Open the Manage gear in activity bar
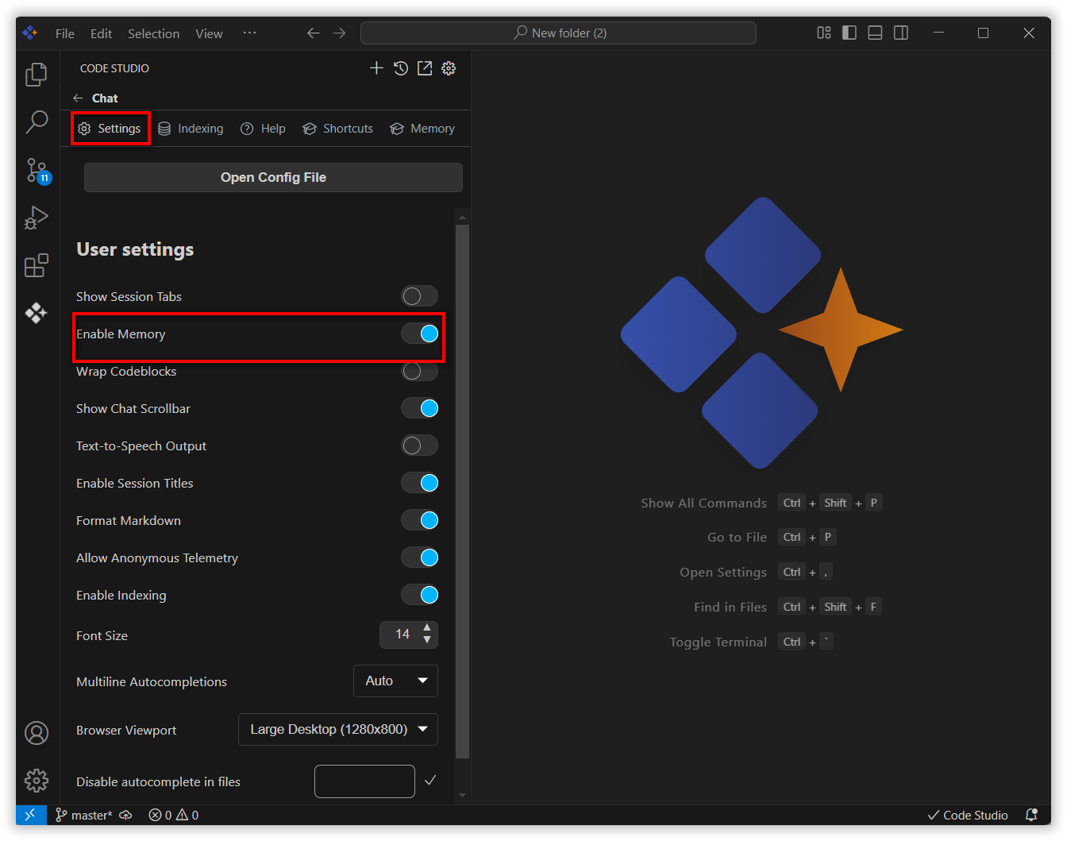This screenshot has height=841, width=1067. pos(37,781)
